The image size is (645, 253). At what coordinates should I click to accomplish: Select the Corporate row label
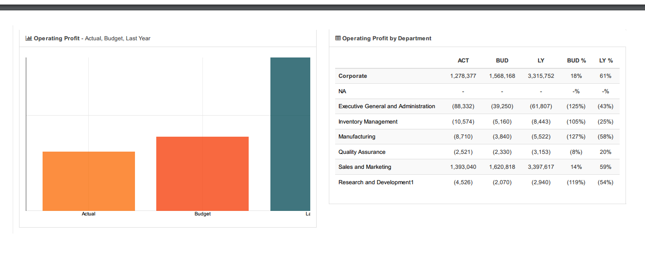pyautogui.click(x=353, y=76)
